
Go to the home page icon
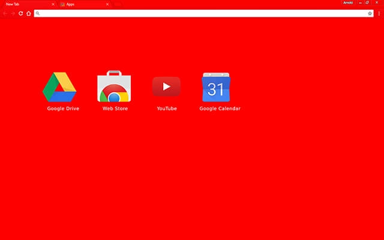(x=29, y=13)
